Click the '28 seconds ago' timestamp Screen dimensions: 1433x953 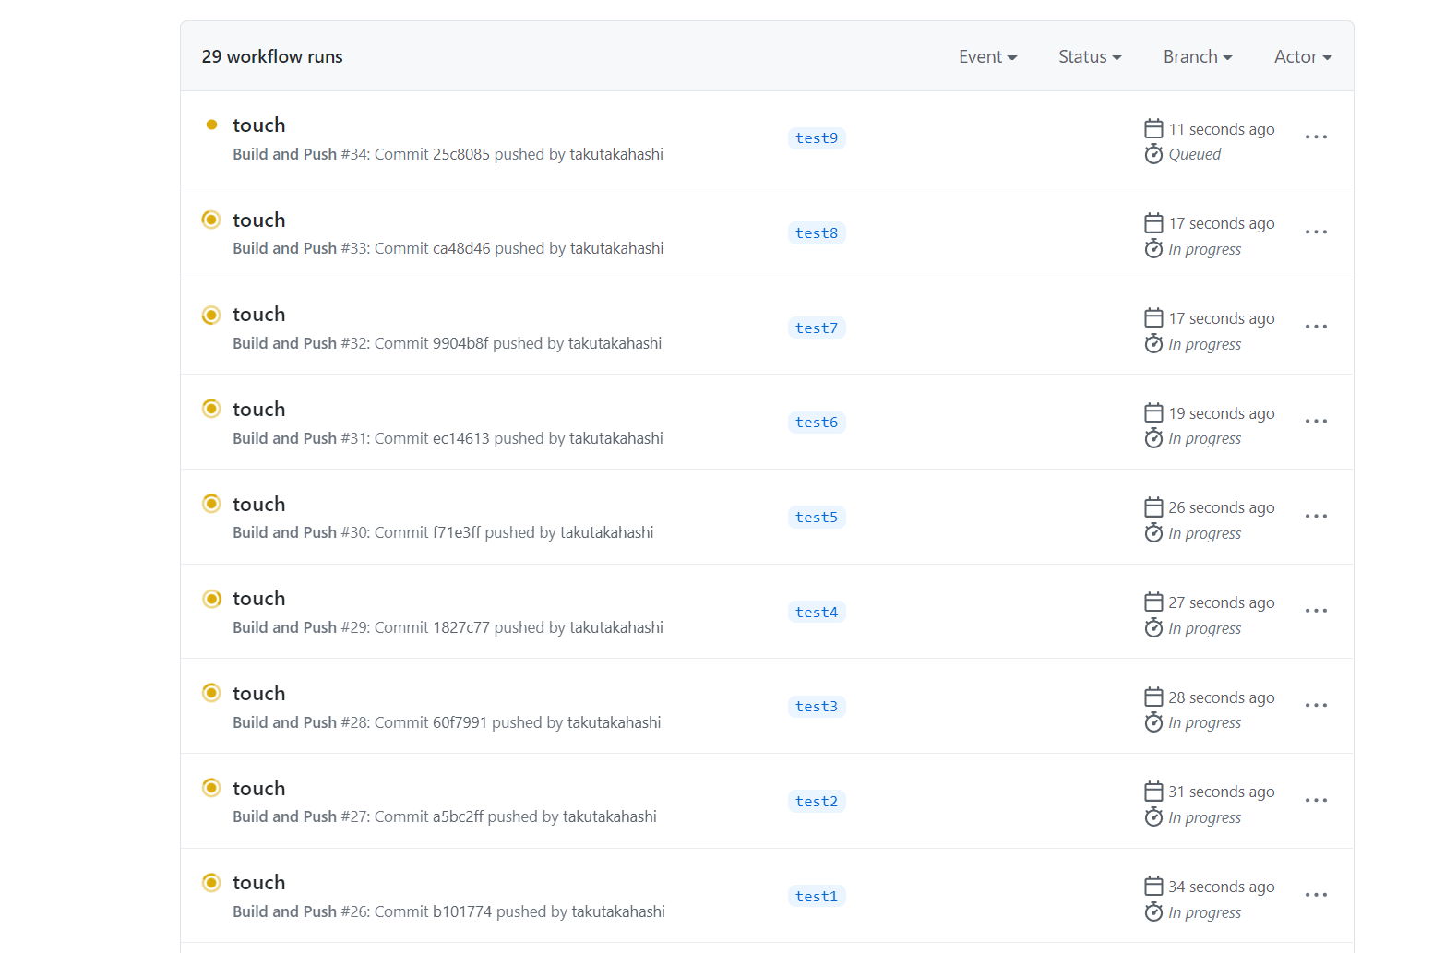(1222, 697)
